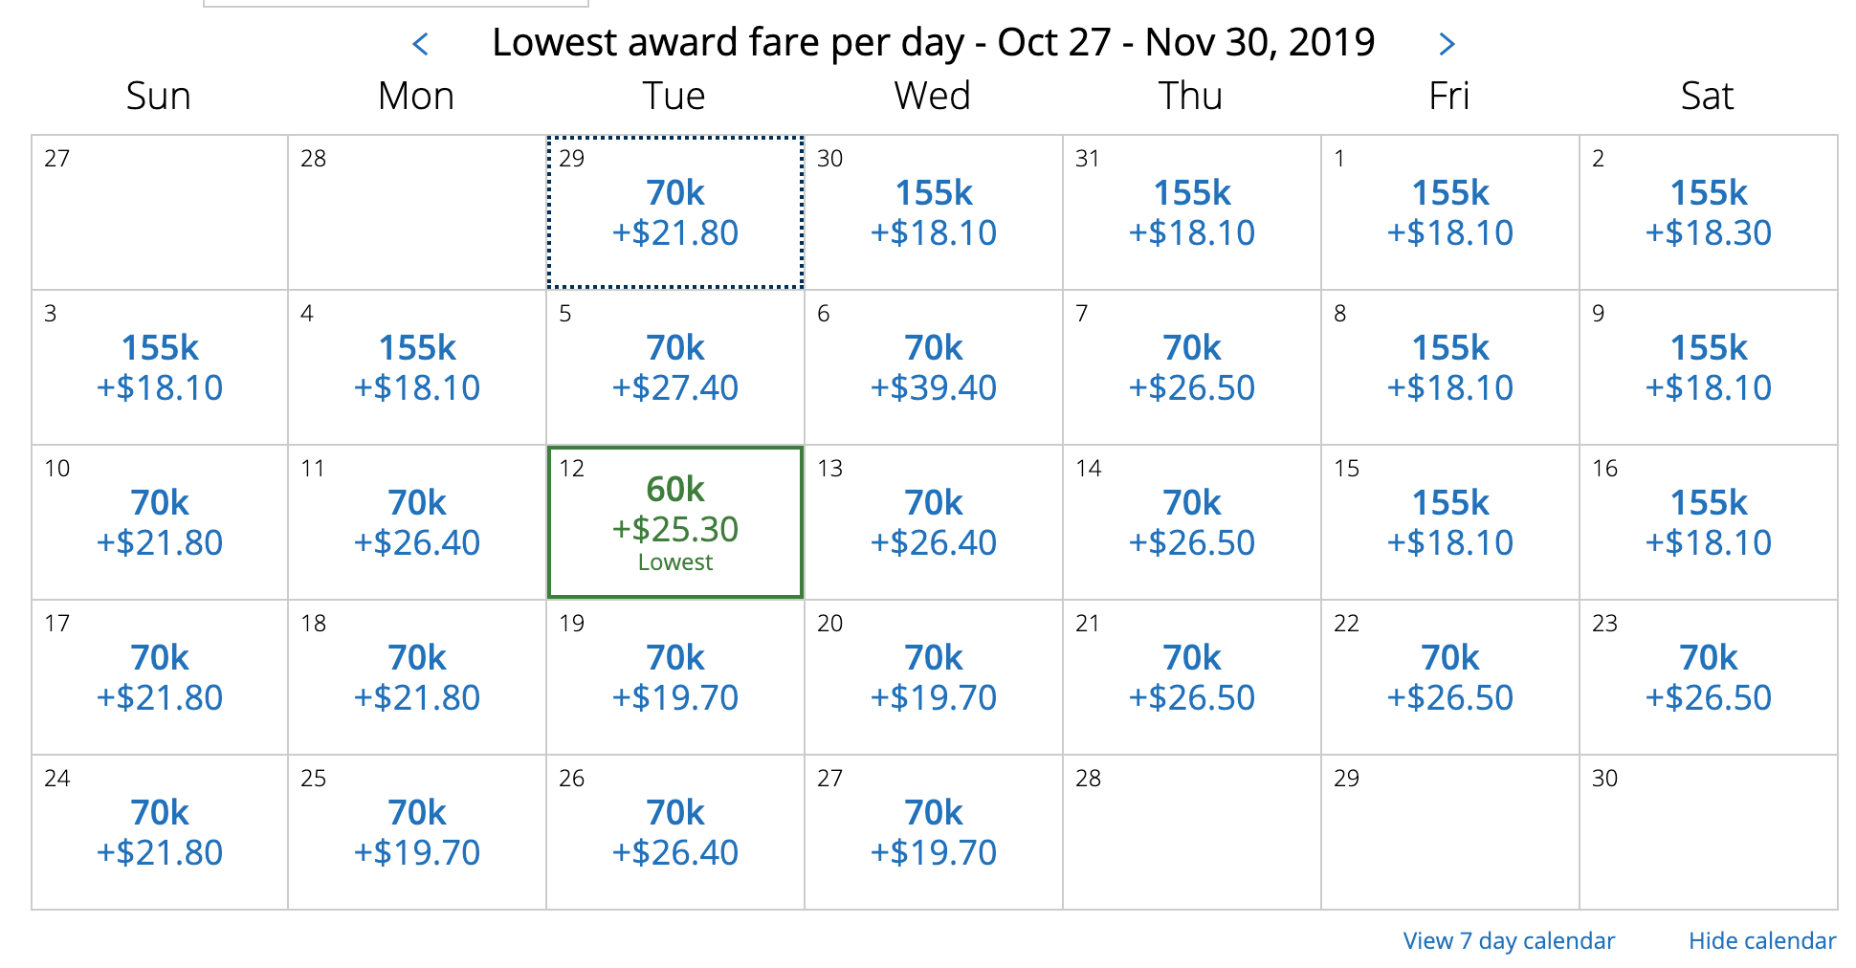
Task: Go to next month with right chevron
Action: pyautogui.click(x=1447, y=43)
